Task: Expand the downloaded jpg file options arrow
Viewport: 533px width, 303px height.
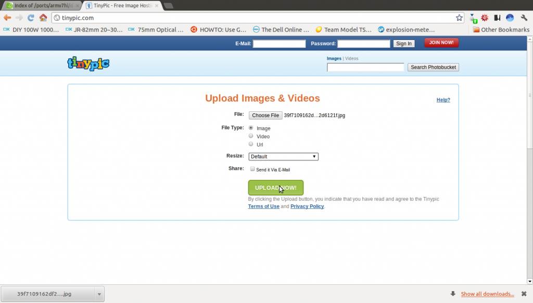Action: [98, 294]
